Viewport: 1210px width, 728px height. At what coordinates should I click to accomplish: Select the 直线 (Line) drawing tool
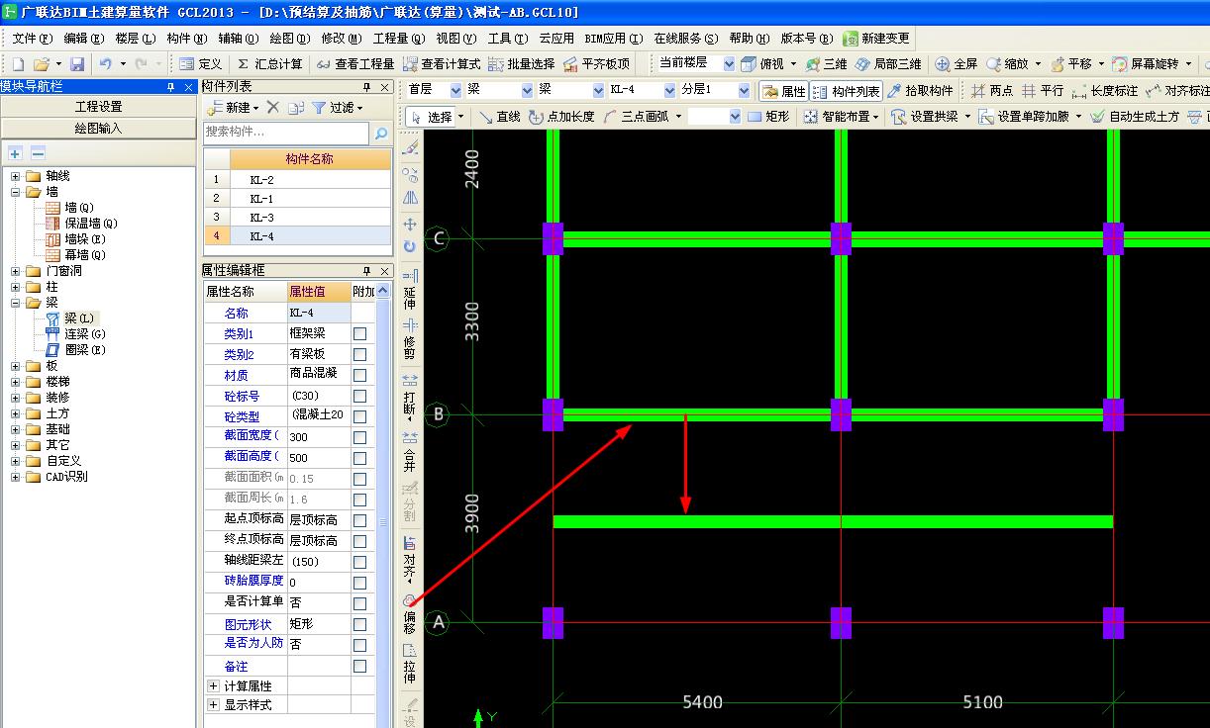coord(499,116)
